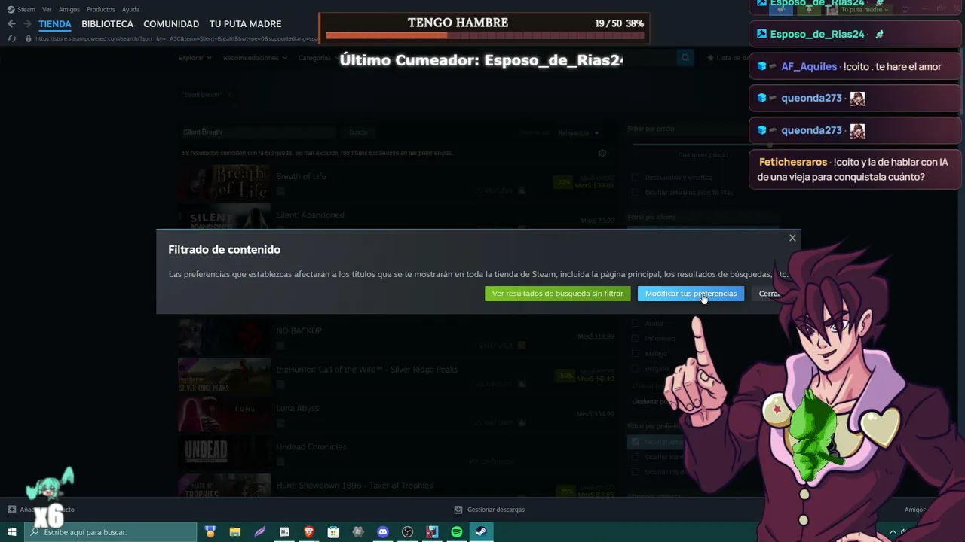Click the store search magnifier icon

[685, 58]
